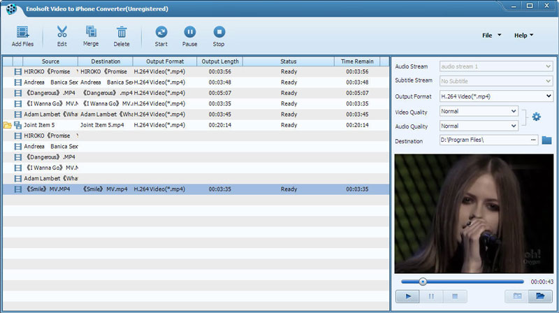Open advanced quality settings gear icon
This screenshot has width=559, height=313.
click(536, 117)
